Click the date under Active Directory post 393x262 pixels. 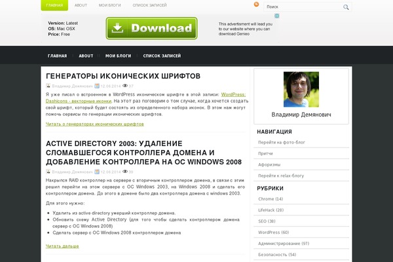click(x=111, y=172)
